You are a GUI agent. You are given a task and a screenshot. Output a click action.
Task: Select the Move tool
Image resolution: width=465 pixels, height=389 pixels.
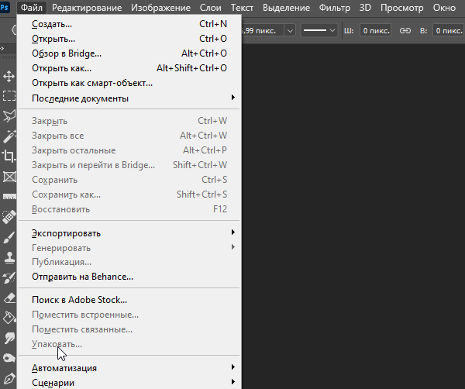point(9,76)
